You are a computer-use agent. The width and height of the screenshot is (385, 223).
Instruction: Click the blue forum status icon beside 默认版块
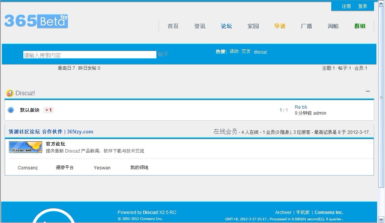tap(11, 110)
